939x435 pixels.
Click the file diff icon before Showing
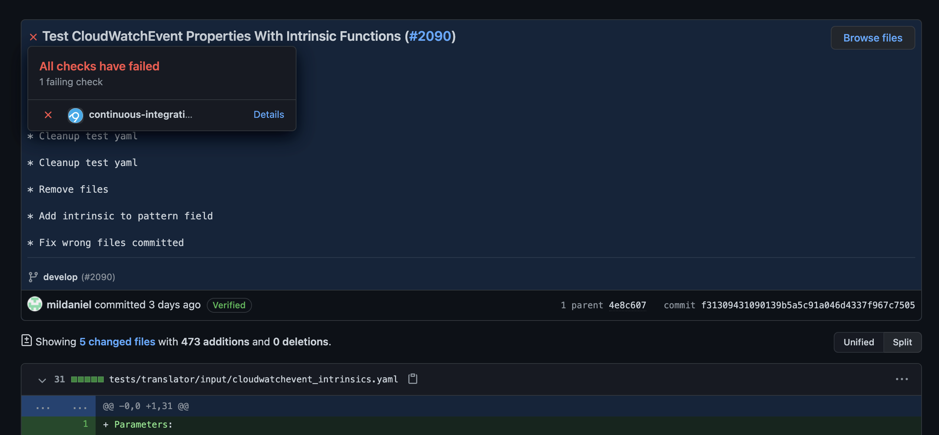[27, 341]
